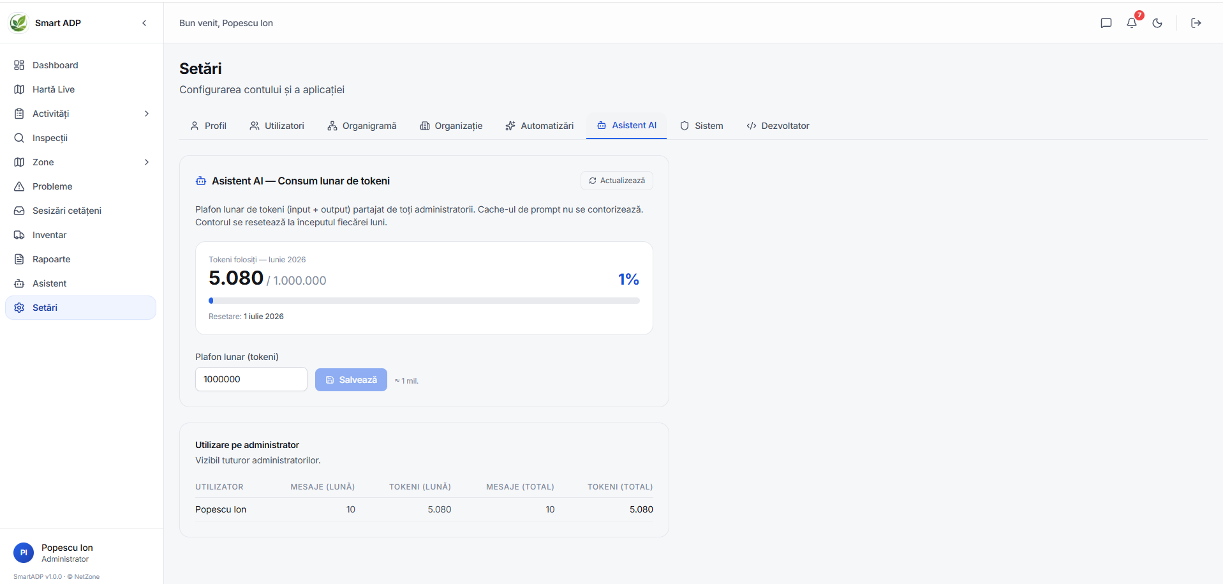The height and width of the screenshot is (584, 1223).
Task: Click the Dezvoltator code brackets icon
Action: coord(751,126)
